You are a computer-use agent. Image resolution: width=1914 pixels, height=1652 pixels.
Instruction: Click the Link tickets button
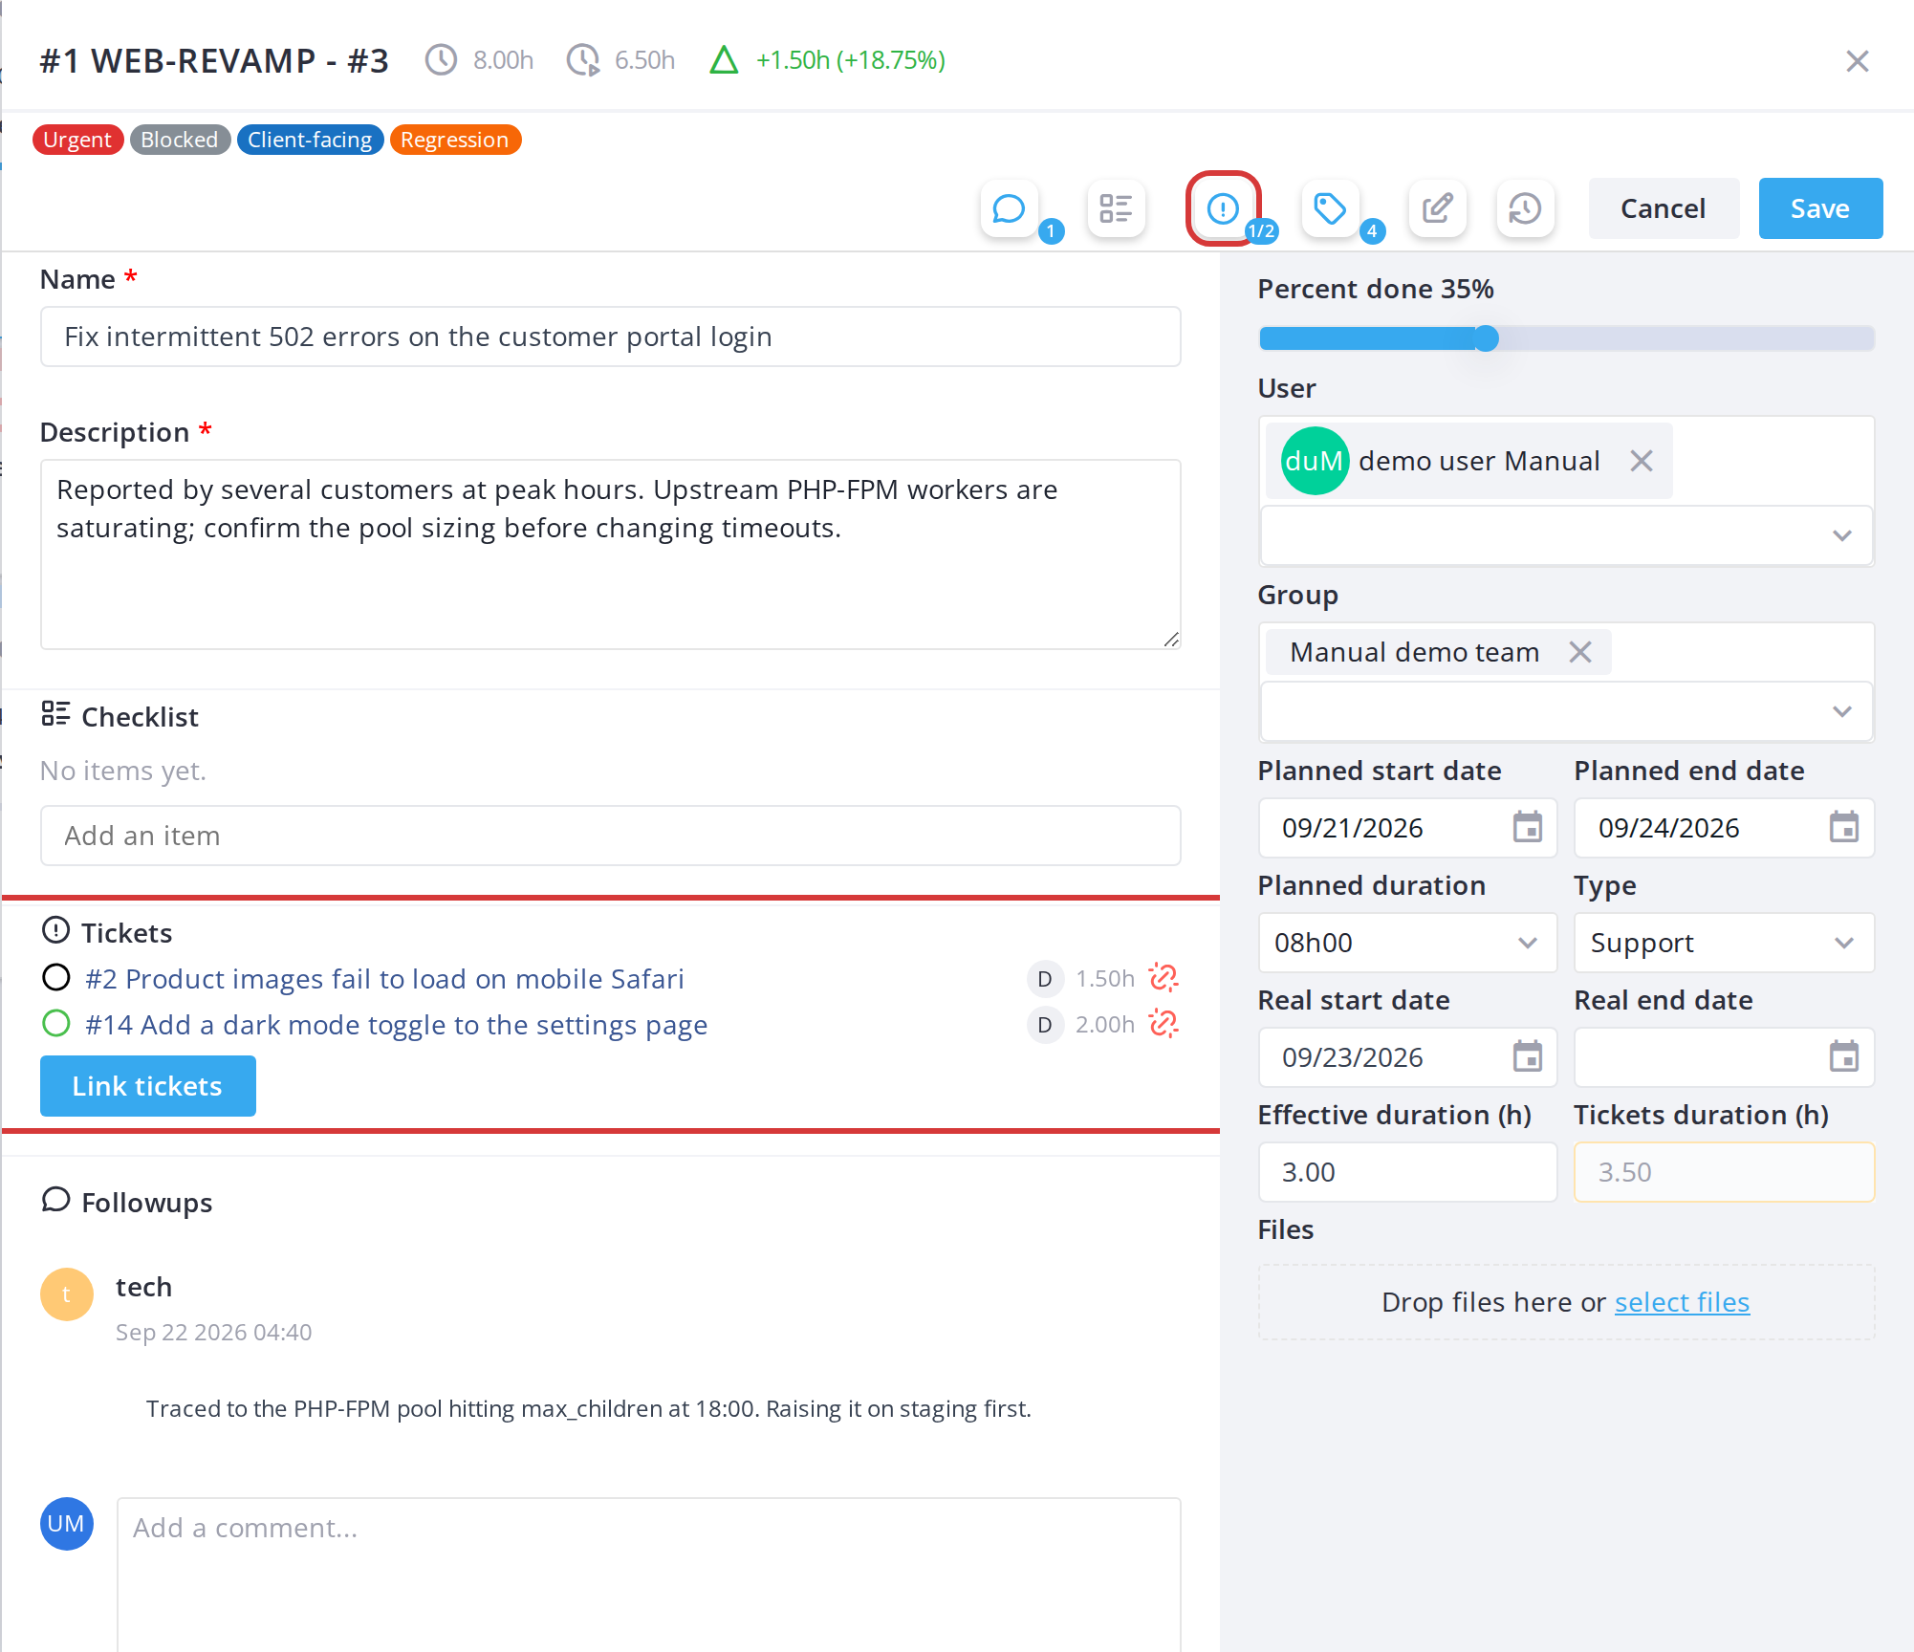tap(147, 1086)
